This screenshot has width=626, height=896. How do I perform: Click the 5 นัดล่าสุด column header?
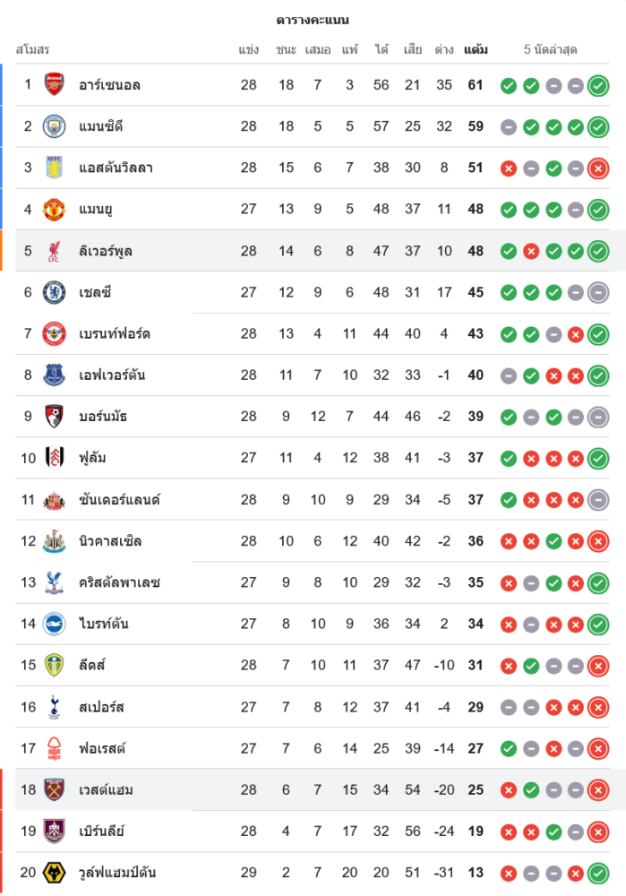point(553,49)
